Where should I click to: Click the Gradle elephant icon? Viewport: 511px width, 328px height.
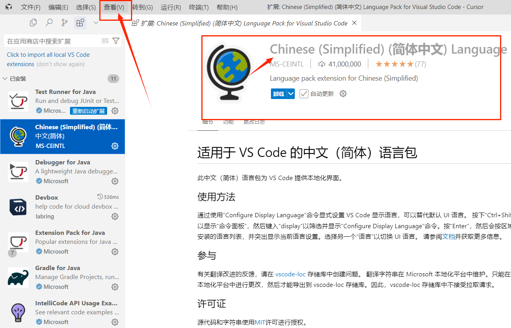pos(18,278)
